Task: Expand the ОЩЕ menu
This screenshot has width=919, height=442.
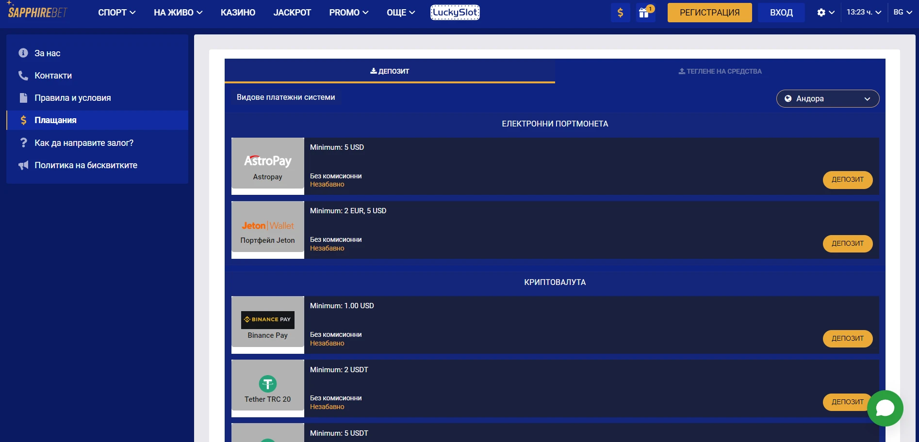Action: tap(401, 13)
